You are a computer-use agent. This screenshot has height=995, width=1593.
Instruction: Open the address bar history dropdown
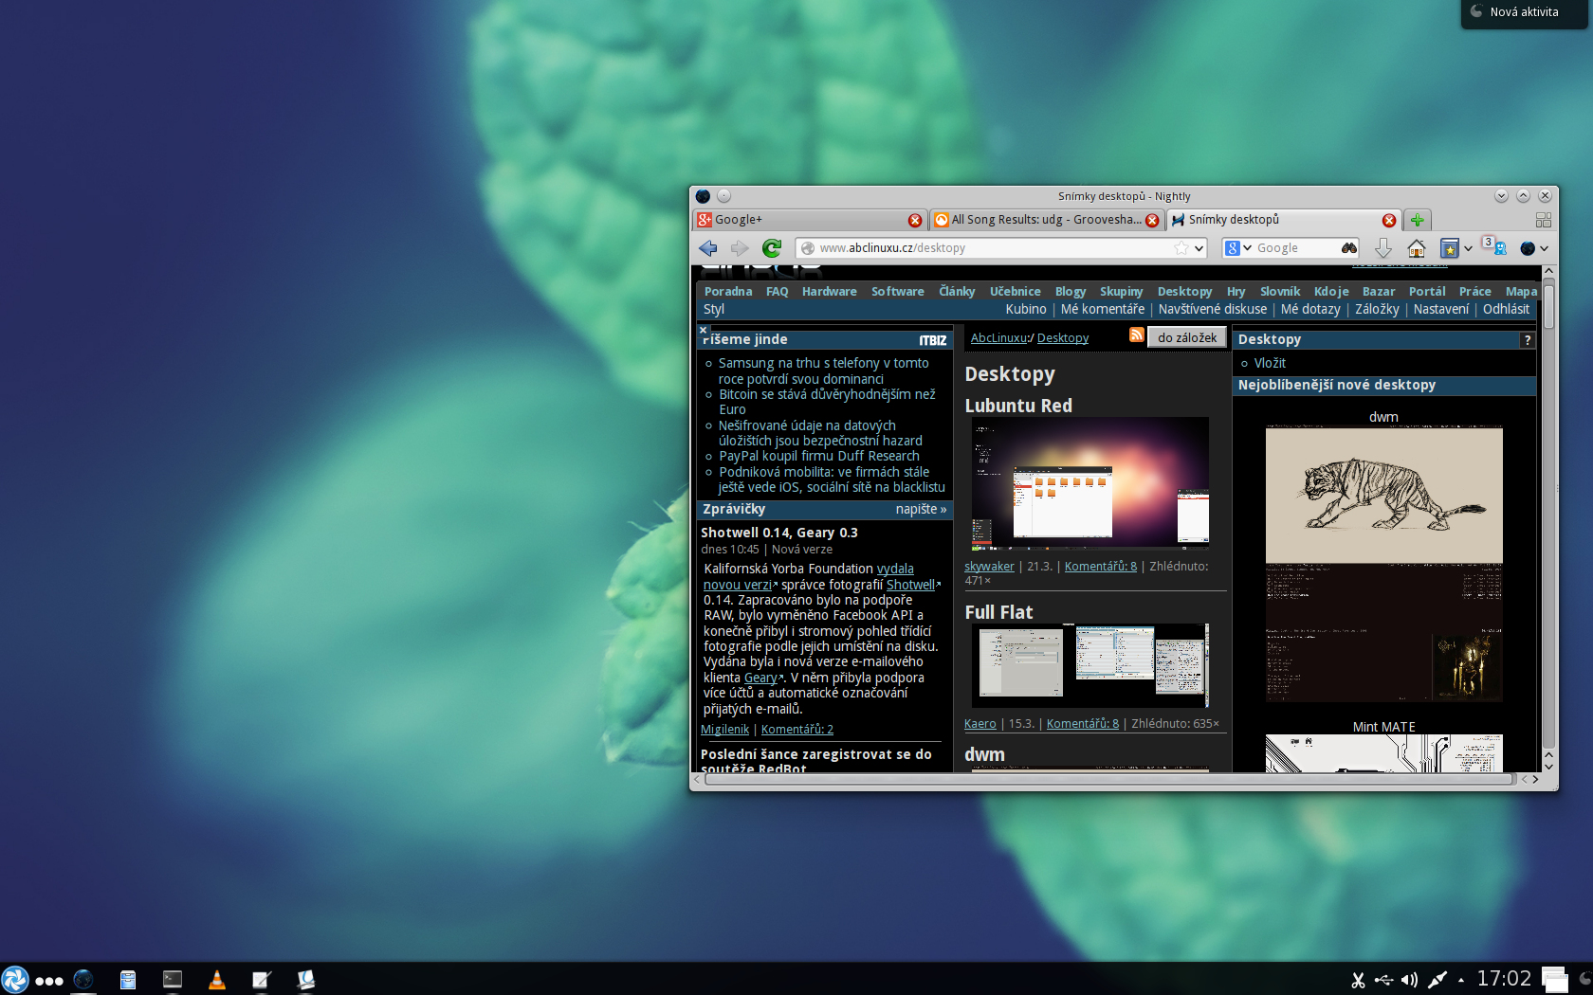1199,248
